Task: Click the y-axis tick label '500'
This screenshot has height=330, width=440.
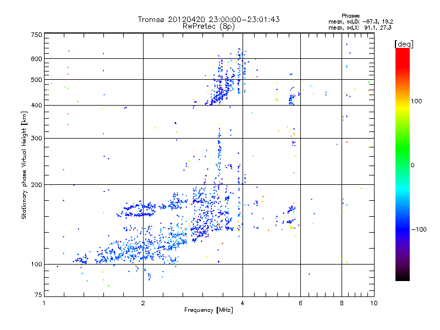Action: pyautogui.click(x=36, y=80)
